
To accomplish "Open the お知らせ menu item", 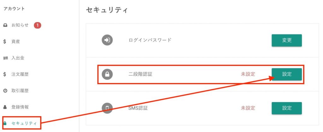I will (20, 25).
